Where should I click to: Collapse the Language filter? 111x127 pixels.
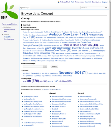click(22, 79)
